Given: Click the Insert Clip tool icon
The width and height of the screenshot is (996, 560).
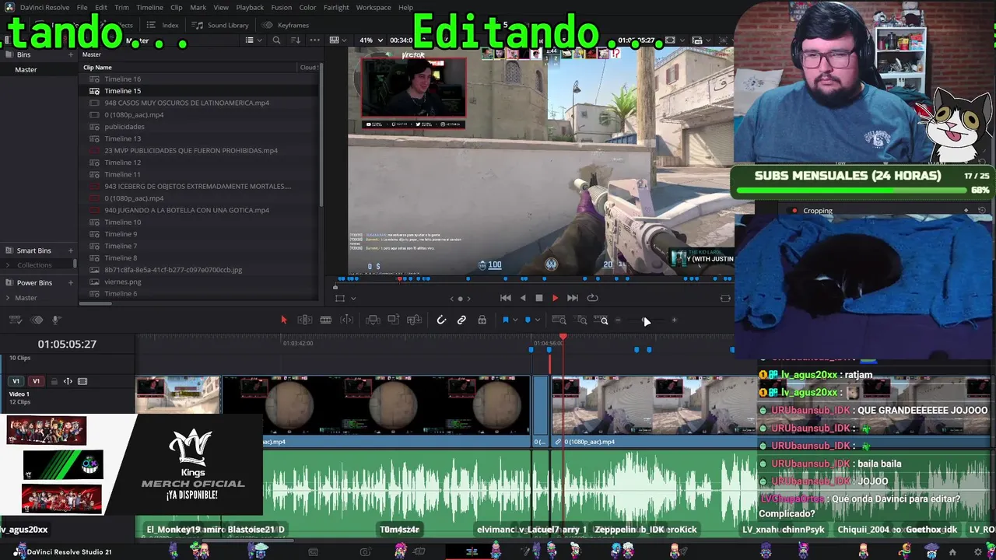Looking at the screenshot, I should click(x=373, y=320).
